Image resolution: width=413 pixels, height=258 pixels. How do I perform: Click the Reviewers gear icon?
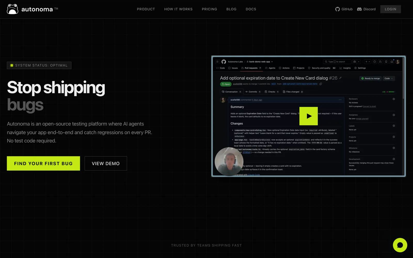pyautogui.click(x=394, y=99)
